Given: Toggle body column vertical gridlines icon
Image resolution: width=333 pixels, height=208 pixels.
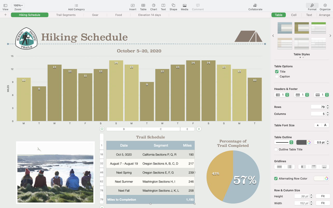Looking at the screenshot, I should tap(290, 167).
